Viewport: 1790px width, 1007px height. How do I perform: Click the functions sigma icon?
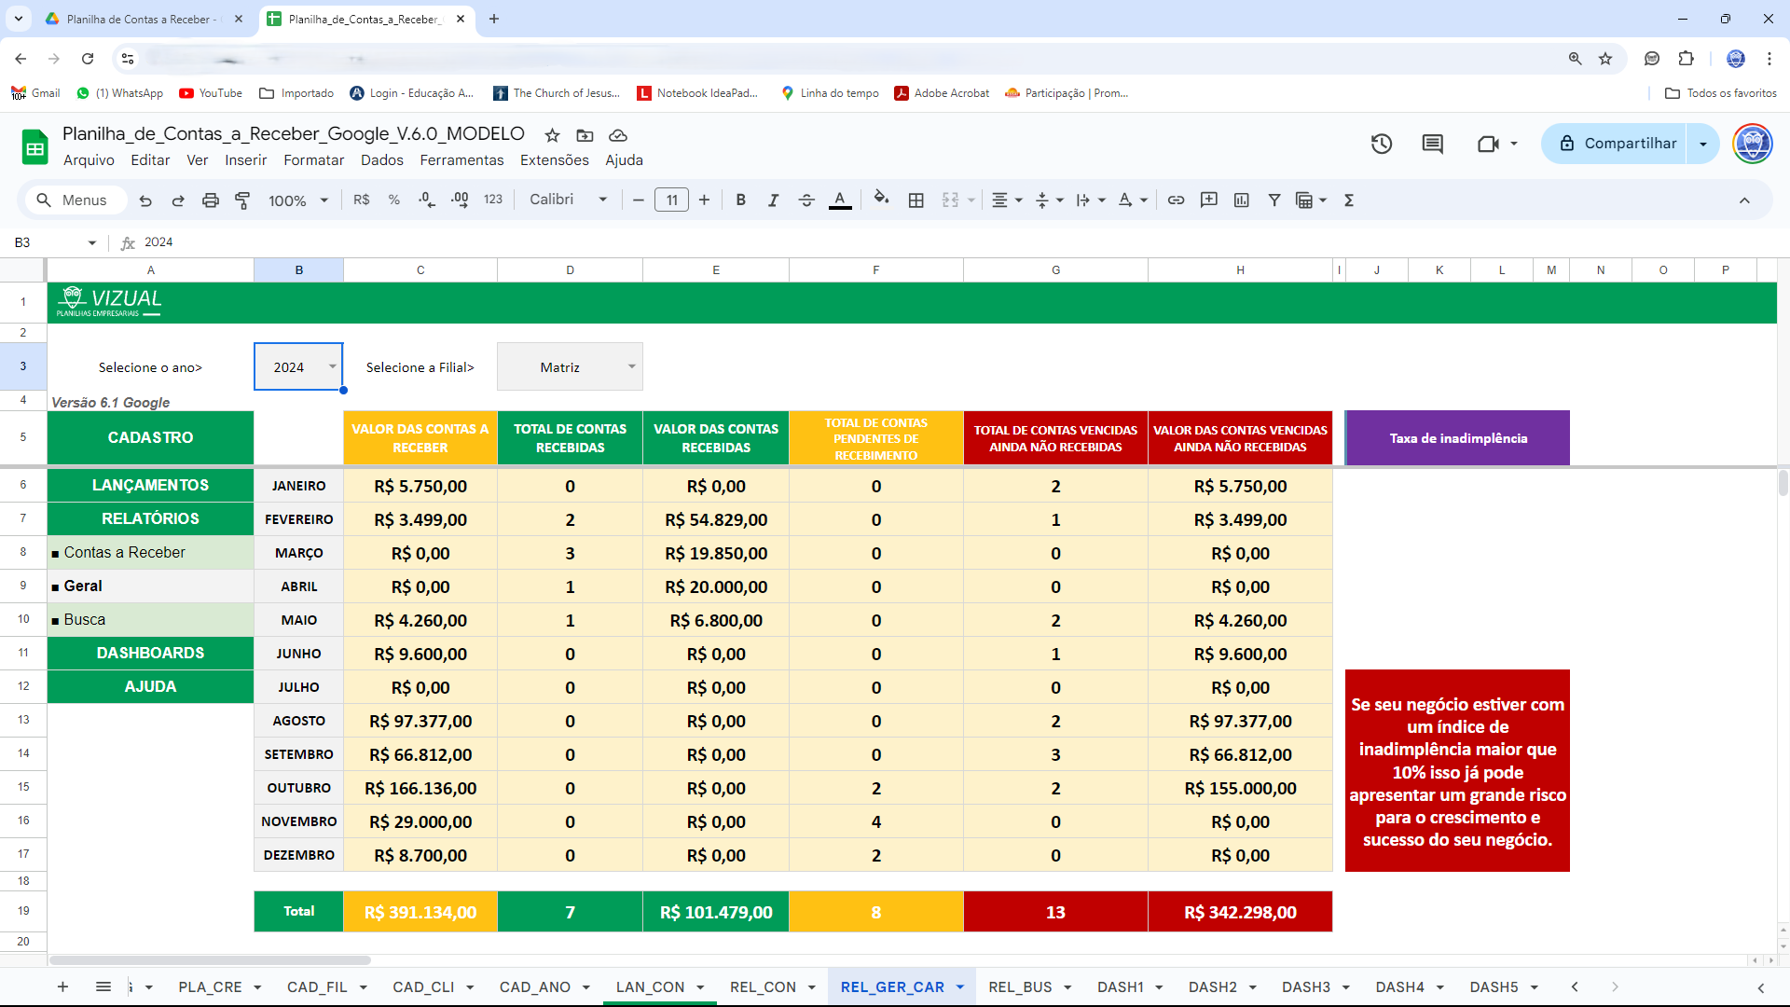coord(1349,200)
